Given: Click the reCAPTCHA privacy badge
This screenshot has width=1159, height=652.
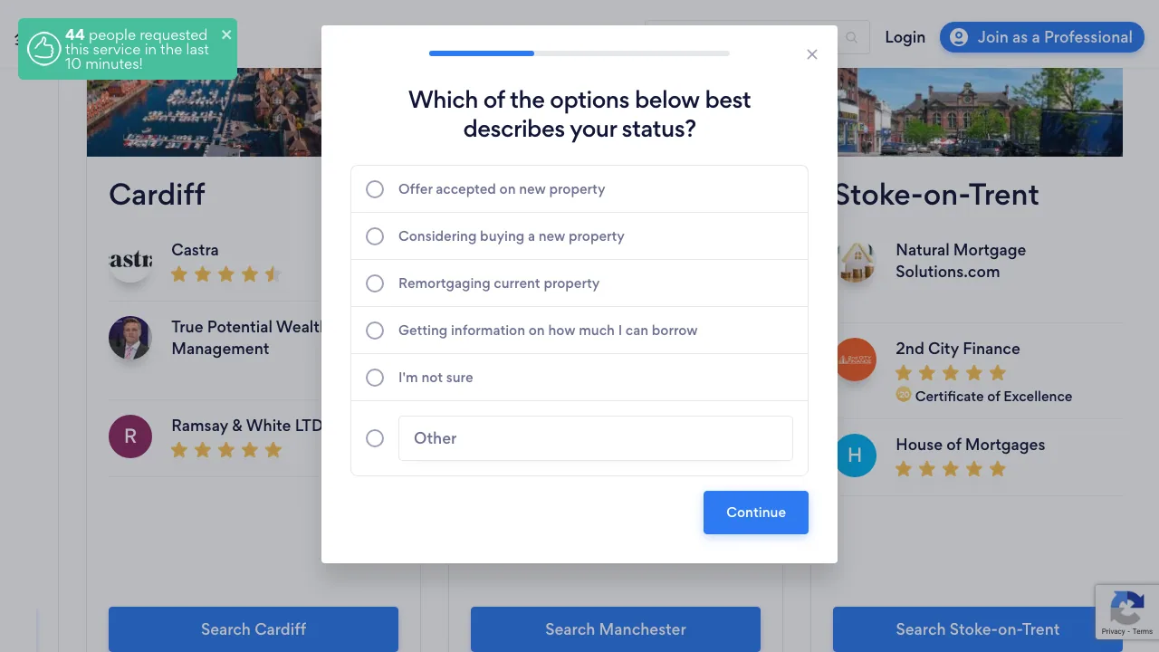Looking at the screenshot, I should (x=1126, y=611).
